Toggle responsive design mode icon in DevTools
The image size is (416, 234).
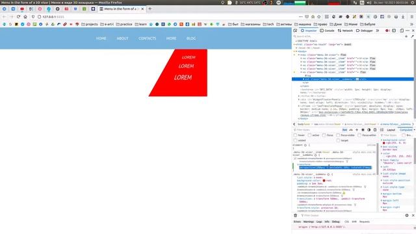coord(402,31)
